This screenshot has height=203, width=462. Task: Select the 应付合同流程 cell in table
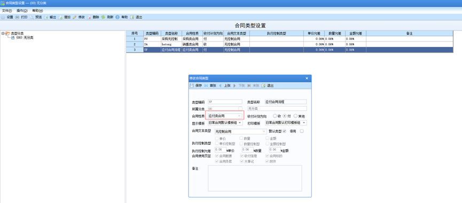click(x=171, y=50)
